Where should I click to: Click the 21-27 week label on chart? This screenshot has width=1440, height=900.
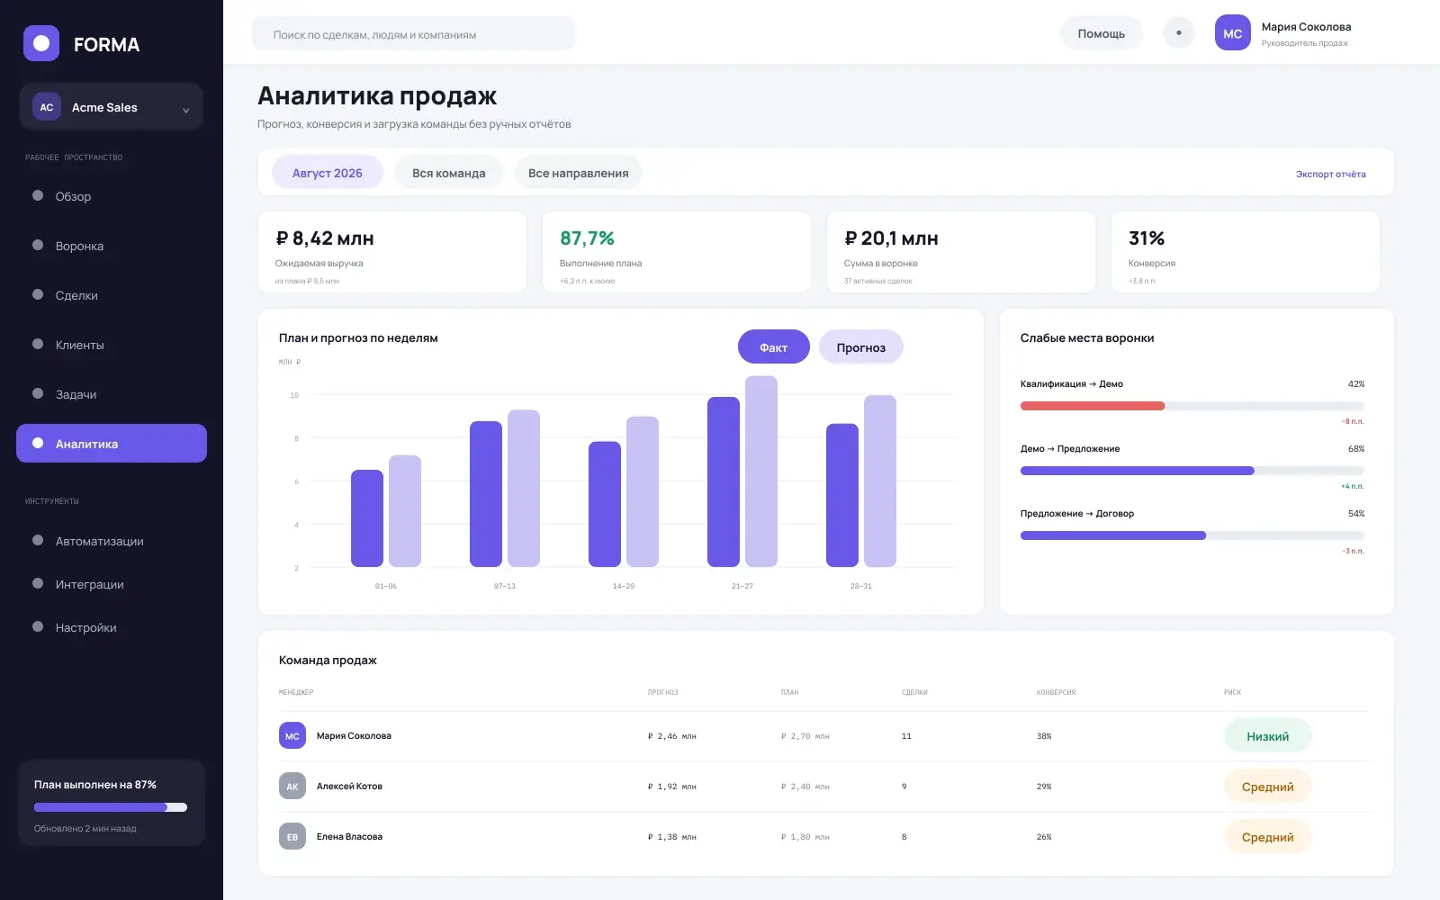click(x=742, y=586)
